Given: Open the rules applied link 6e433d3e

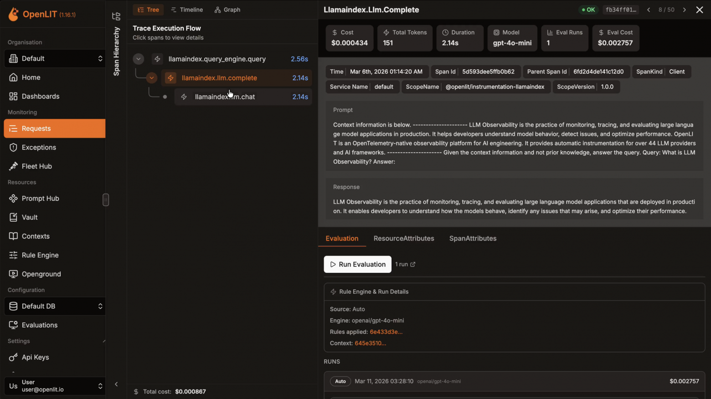Looking at the screenshot, I should (x=386, y=332).
